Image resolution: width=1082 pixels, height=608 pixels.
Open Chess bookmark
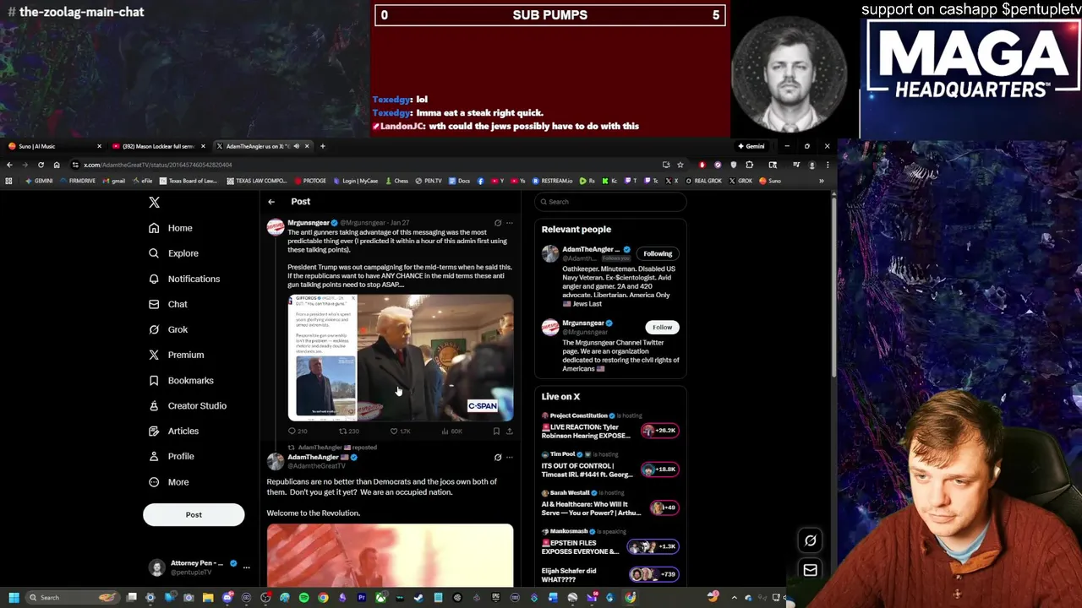tap(396, 181)
